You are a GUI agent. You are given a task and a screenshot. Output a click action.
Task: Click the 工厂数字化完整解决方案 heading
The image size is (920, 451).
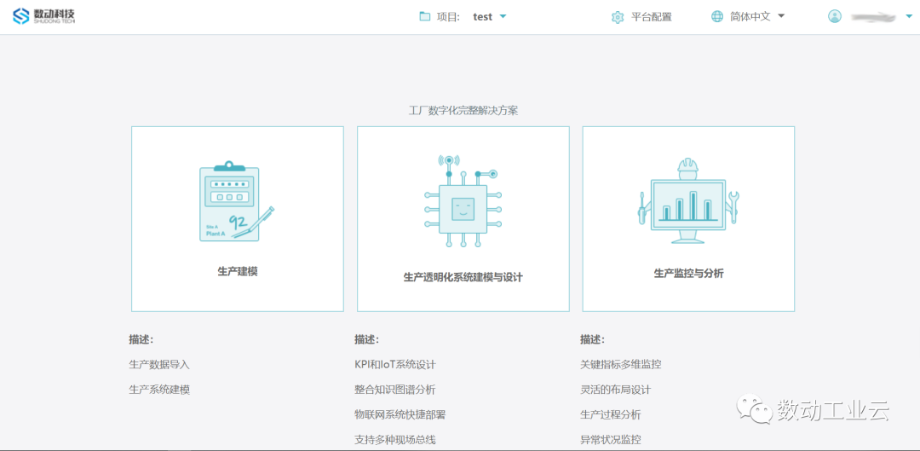tap(463, 110)
